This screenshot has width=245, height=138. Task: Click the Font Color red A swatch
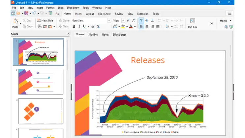point(131,26)
